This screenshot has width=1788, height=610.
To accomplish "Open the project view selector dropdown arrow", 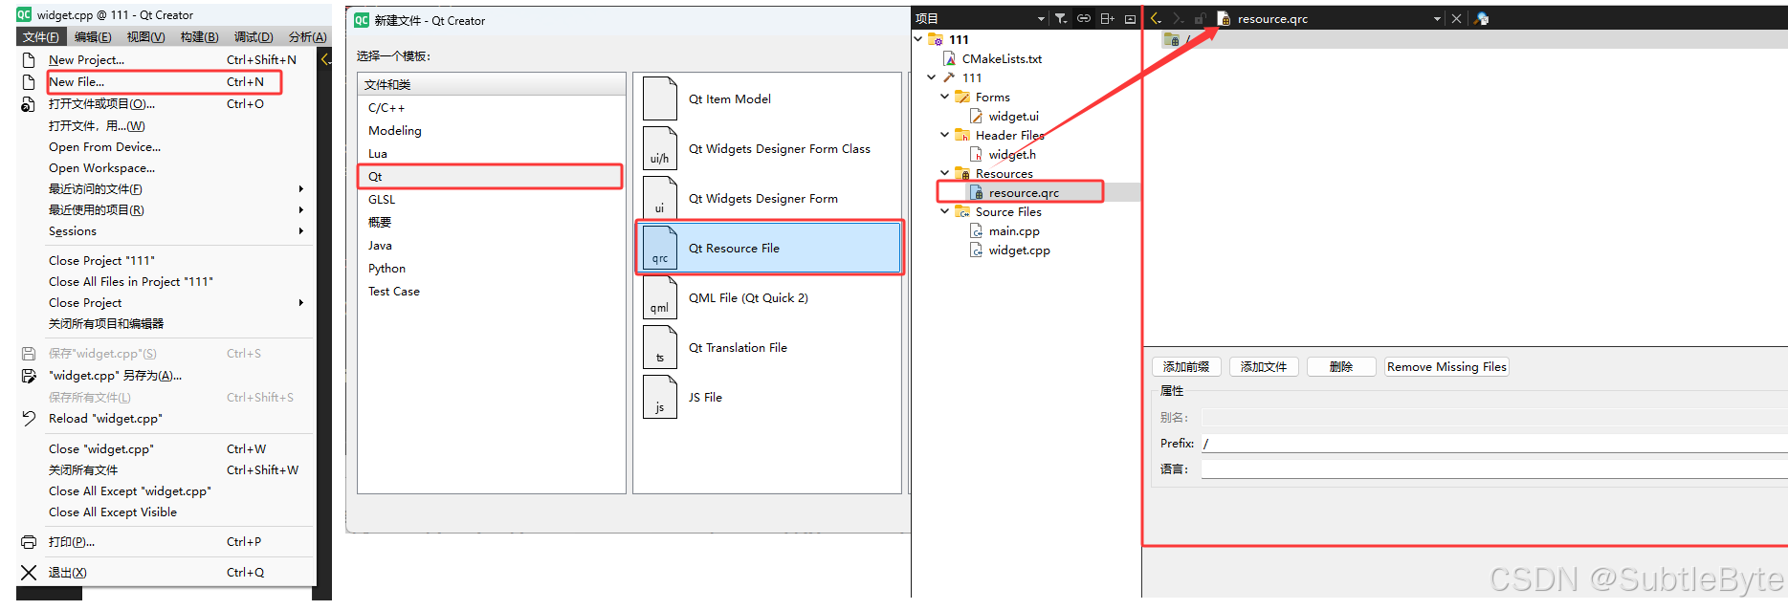I will [x=1041, y=19].
